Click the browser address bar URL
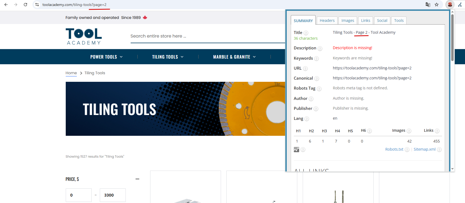This screenshot has height=203, width=465. (x=74, y=5)
